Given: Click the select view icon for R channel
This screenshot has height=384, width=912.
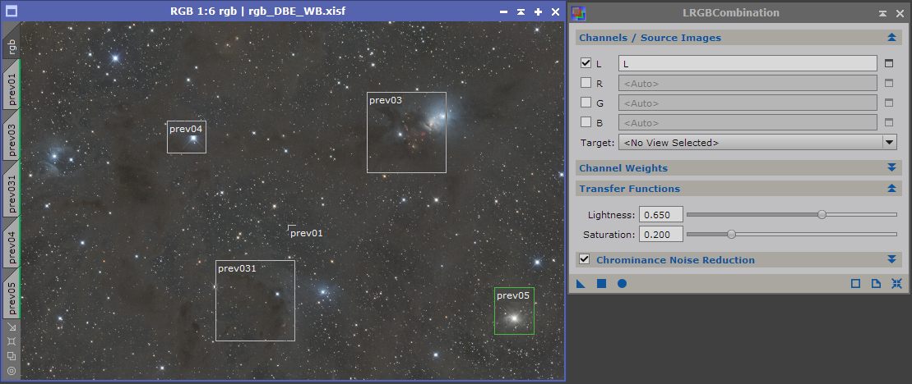Looking at the screenshot, I should 888,83.
